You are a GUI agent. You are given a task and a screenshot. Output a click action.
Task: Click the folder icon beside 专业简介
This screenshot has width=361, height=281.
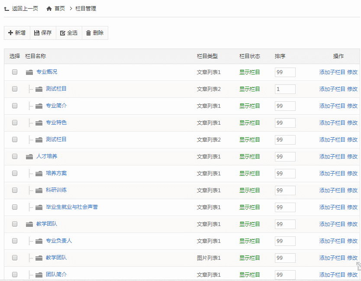(39, 106)
